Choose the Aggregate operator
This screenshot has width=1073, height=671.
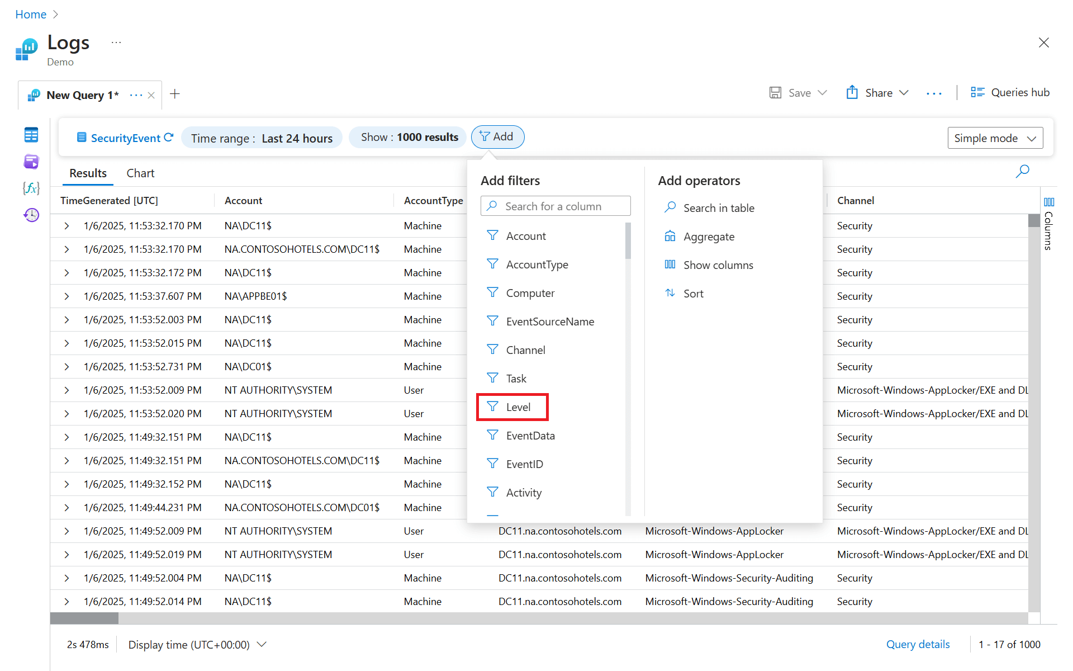708,237
